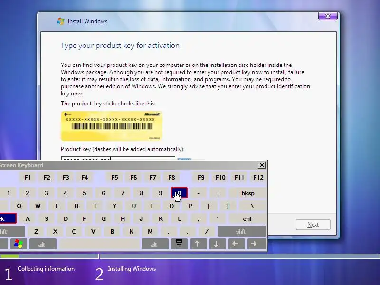Screen dimensions: 380x285
Task: Tap the 4 key on the keyboard
Action: coord(65,193)
